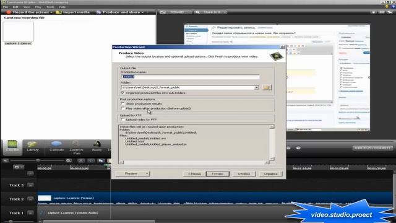Click the Track 1 label
Image resolution: width=396 pixels, height=223 pixels.
tap(17, 213)
